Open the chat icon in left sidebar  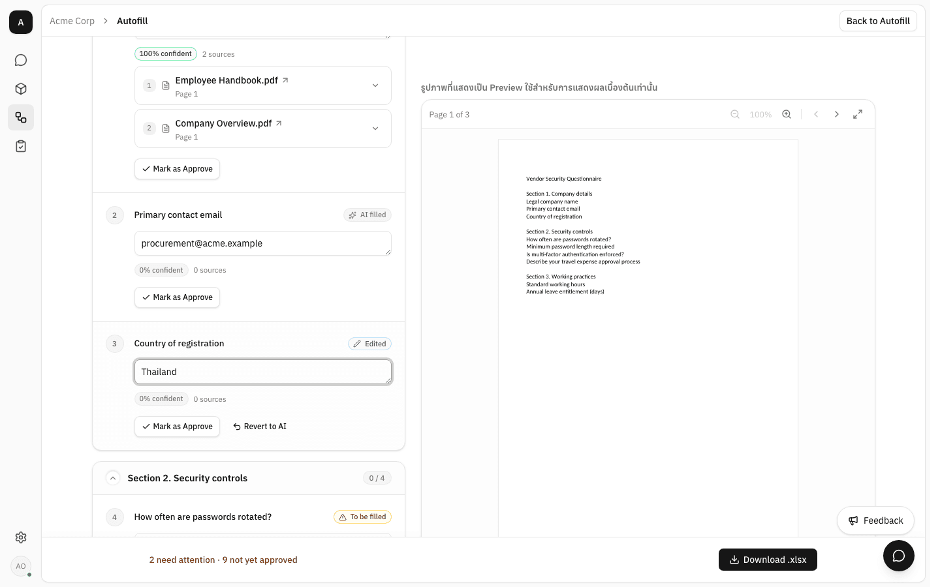21,60
